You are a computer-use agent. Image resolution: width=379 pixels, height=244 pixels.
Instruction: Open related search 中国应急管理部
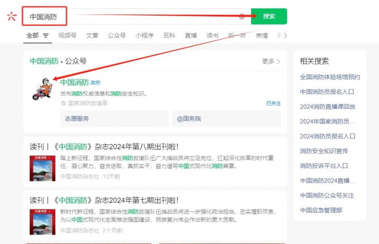tap(321, 210)
